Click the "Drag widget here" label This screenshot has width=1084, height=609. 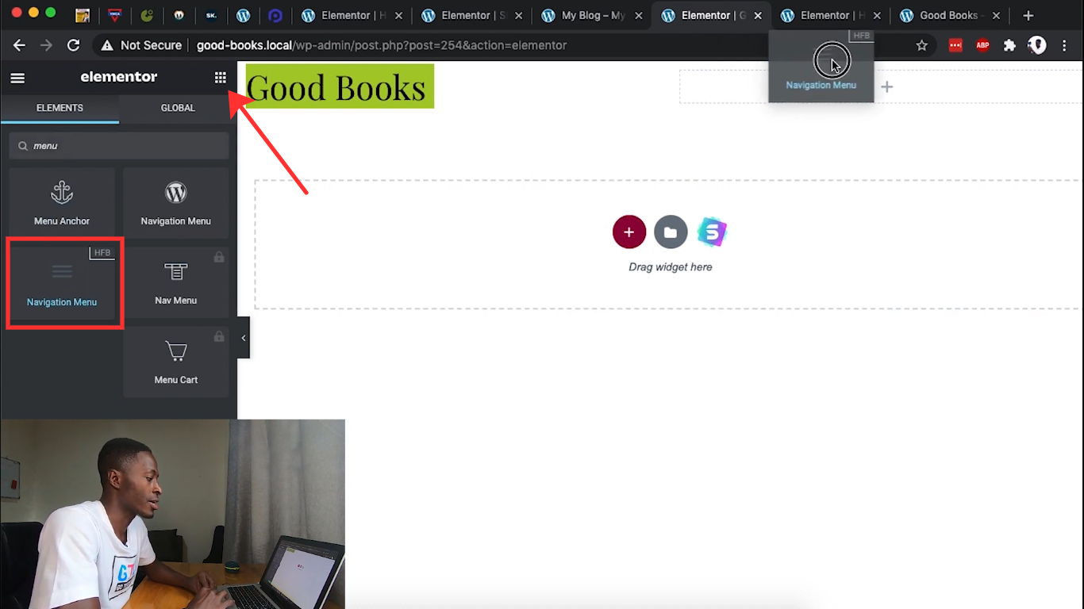pyautogui.click(x=671, y=267)
